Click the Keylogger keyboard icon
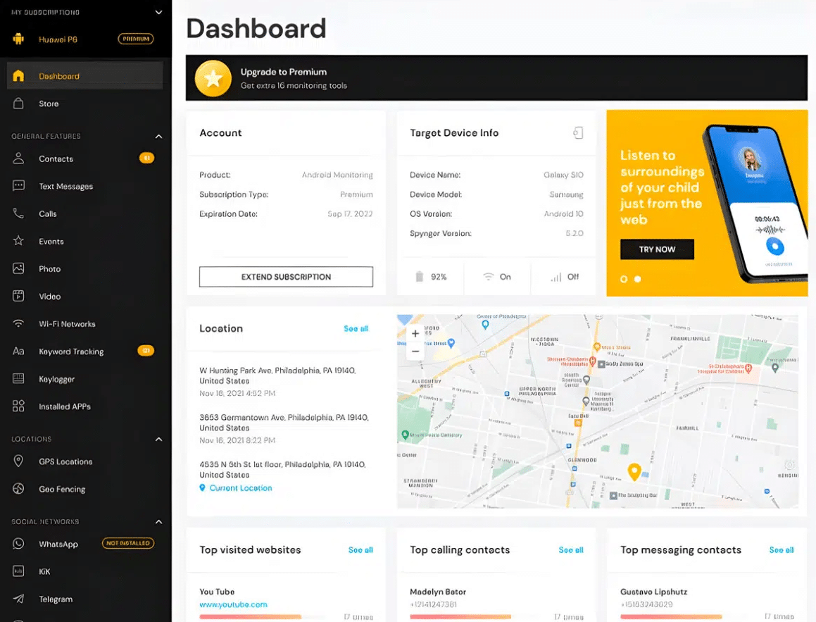The height and width of the screenshot is (622, 816). coord(18,378)
